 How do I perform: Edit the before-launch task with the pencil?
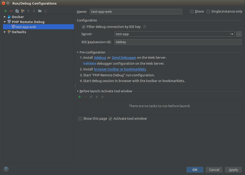click(91, 97)
